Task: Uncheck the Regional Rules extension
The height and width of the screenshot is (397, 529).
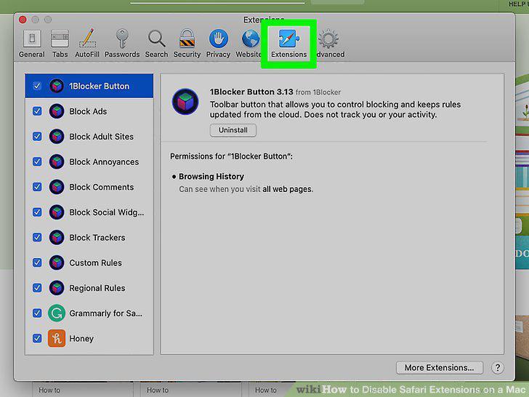Action: 37,288
